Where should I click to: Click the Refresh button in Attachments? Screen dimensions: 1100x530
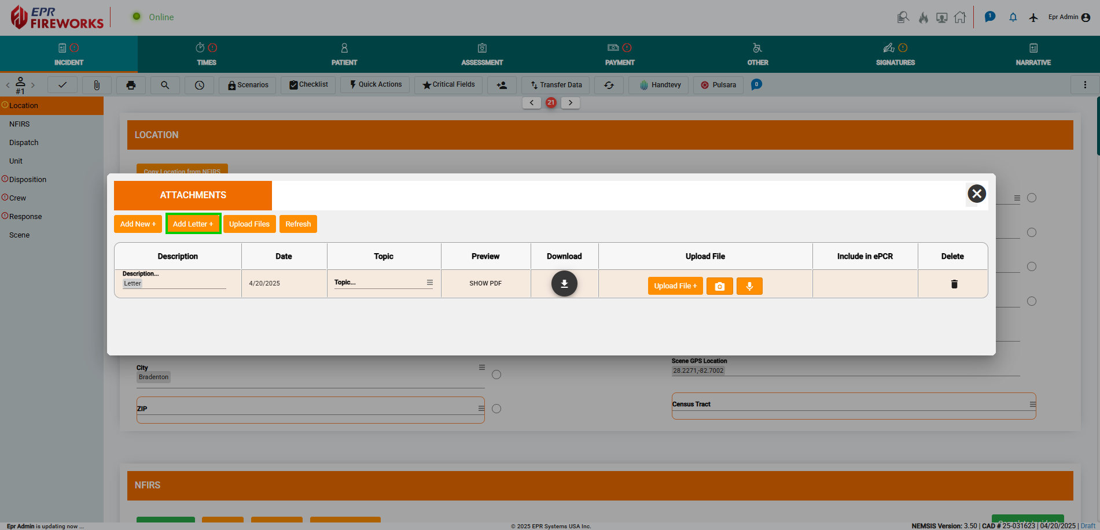click(298, 224)
